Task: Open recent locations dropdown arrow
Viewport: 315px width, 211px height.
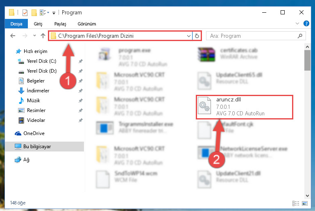Action: (34, 36)
